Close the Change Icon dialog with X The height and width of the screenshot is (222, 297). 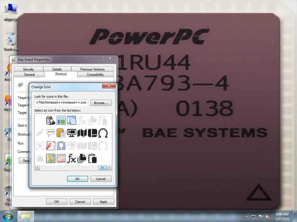[x=109, y=86]
